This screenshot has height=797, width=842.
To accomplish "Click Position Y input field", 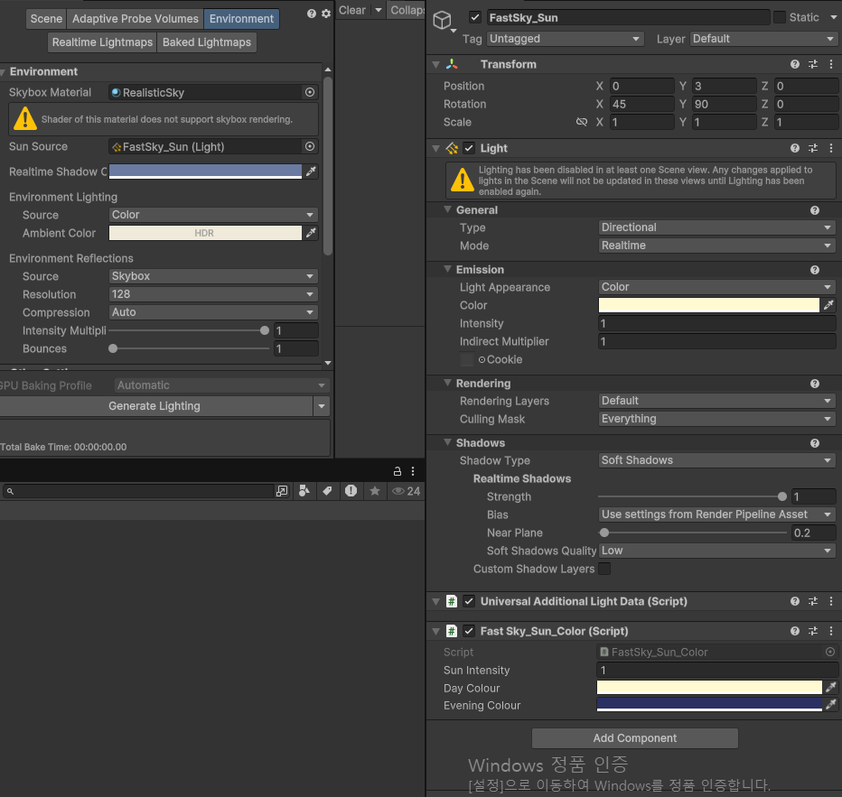I will click(724, 86).
